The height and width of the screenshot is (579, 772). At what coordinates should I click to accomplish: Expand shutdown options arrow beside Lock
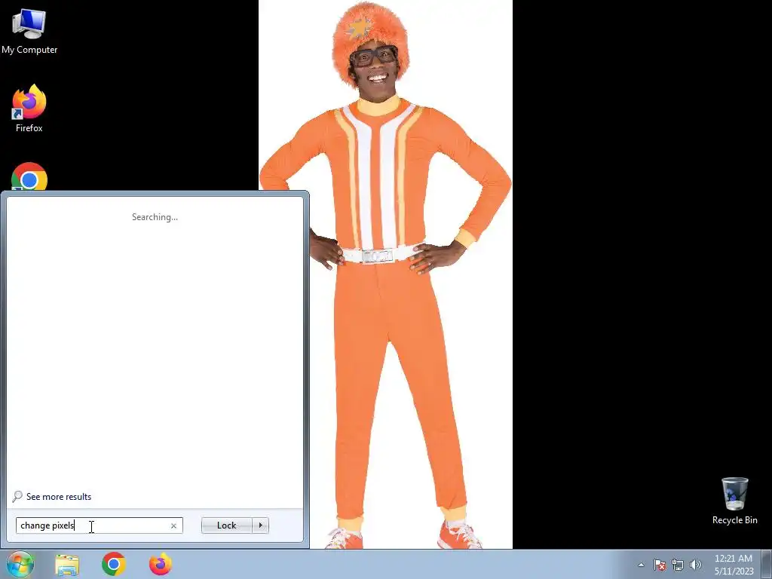click(x=260, y=525)
